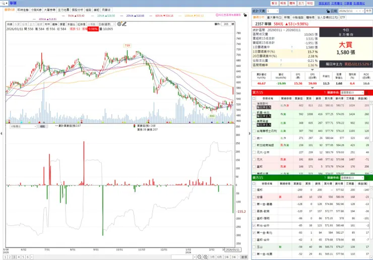Viewport: 373px width, 260px height.
Task: Select layout page 3 at bottom-left
Action: (14, 257)
